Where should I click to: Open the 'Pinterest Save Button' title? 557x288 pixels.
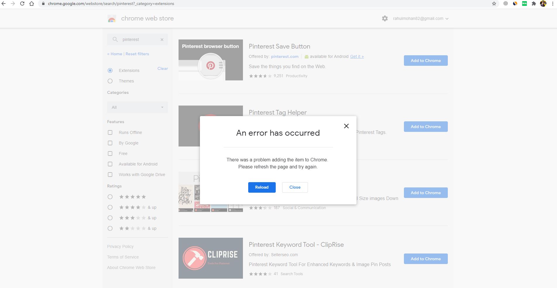(x=280, y=46)
